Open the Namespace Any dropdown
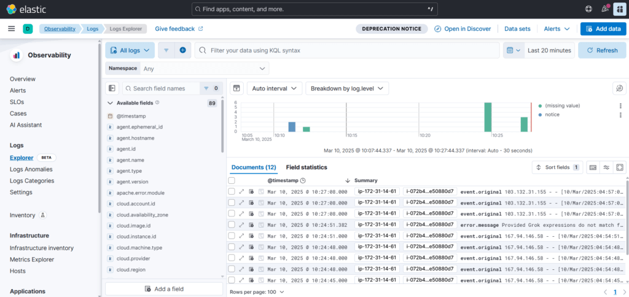Screen dimensions: 629x297 click(x=205, y=69)
